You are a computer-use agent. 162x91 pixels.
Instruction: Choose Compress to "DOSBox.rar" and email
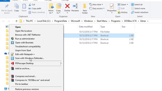click(x=36, y=80)
